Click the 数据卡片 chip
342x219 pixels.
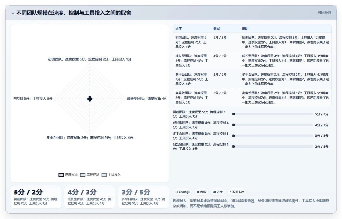pos(237,192)
